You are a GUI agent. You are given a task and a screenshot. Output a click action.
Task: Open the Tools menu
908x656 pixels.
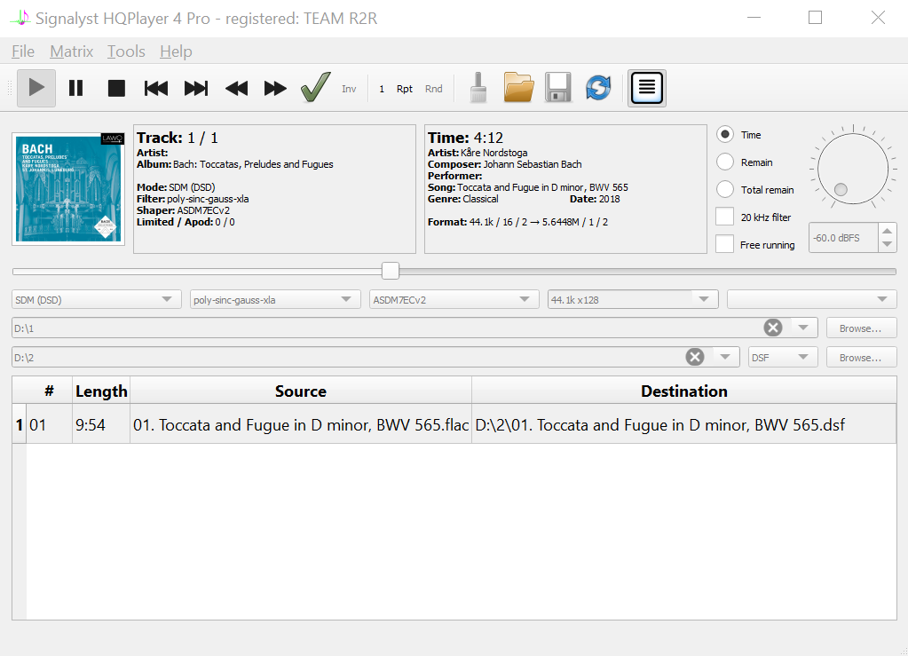coord(126,51)
